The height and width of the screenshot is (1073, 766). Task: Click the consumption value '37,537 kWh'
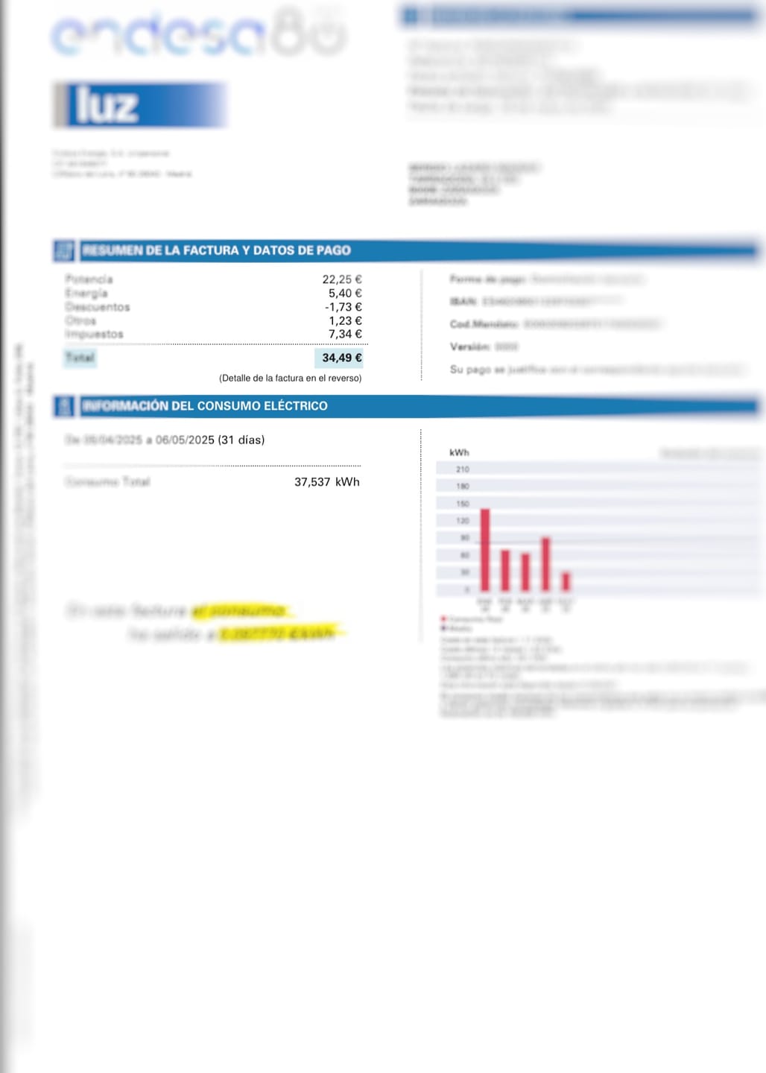pos(327,482)
